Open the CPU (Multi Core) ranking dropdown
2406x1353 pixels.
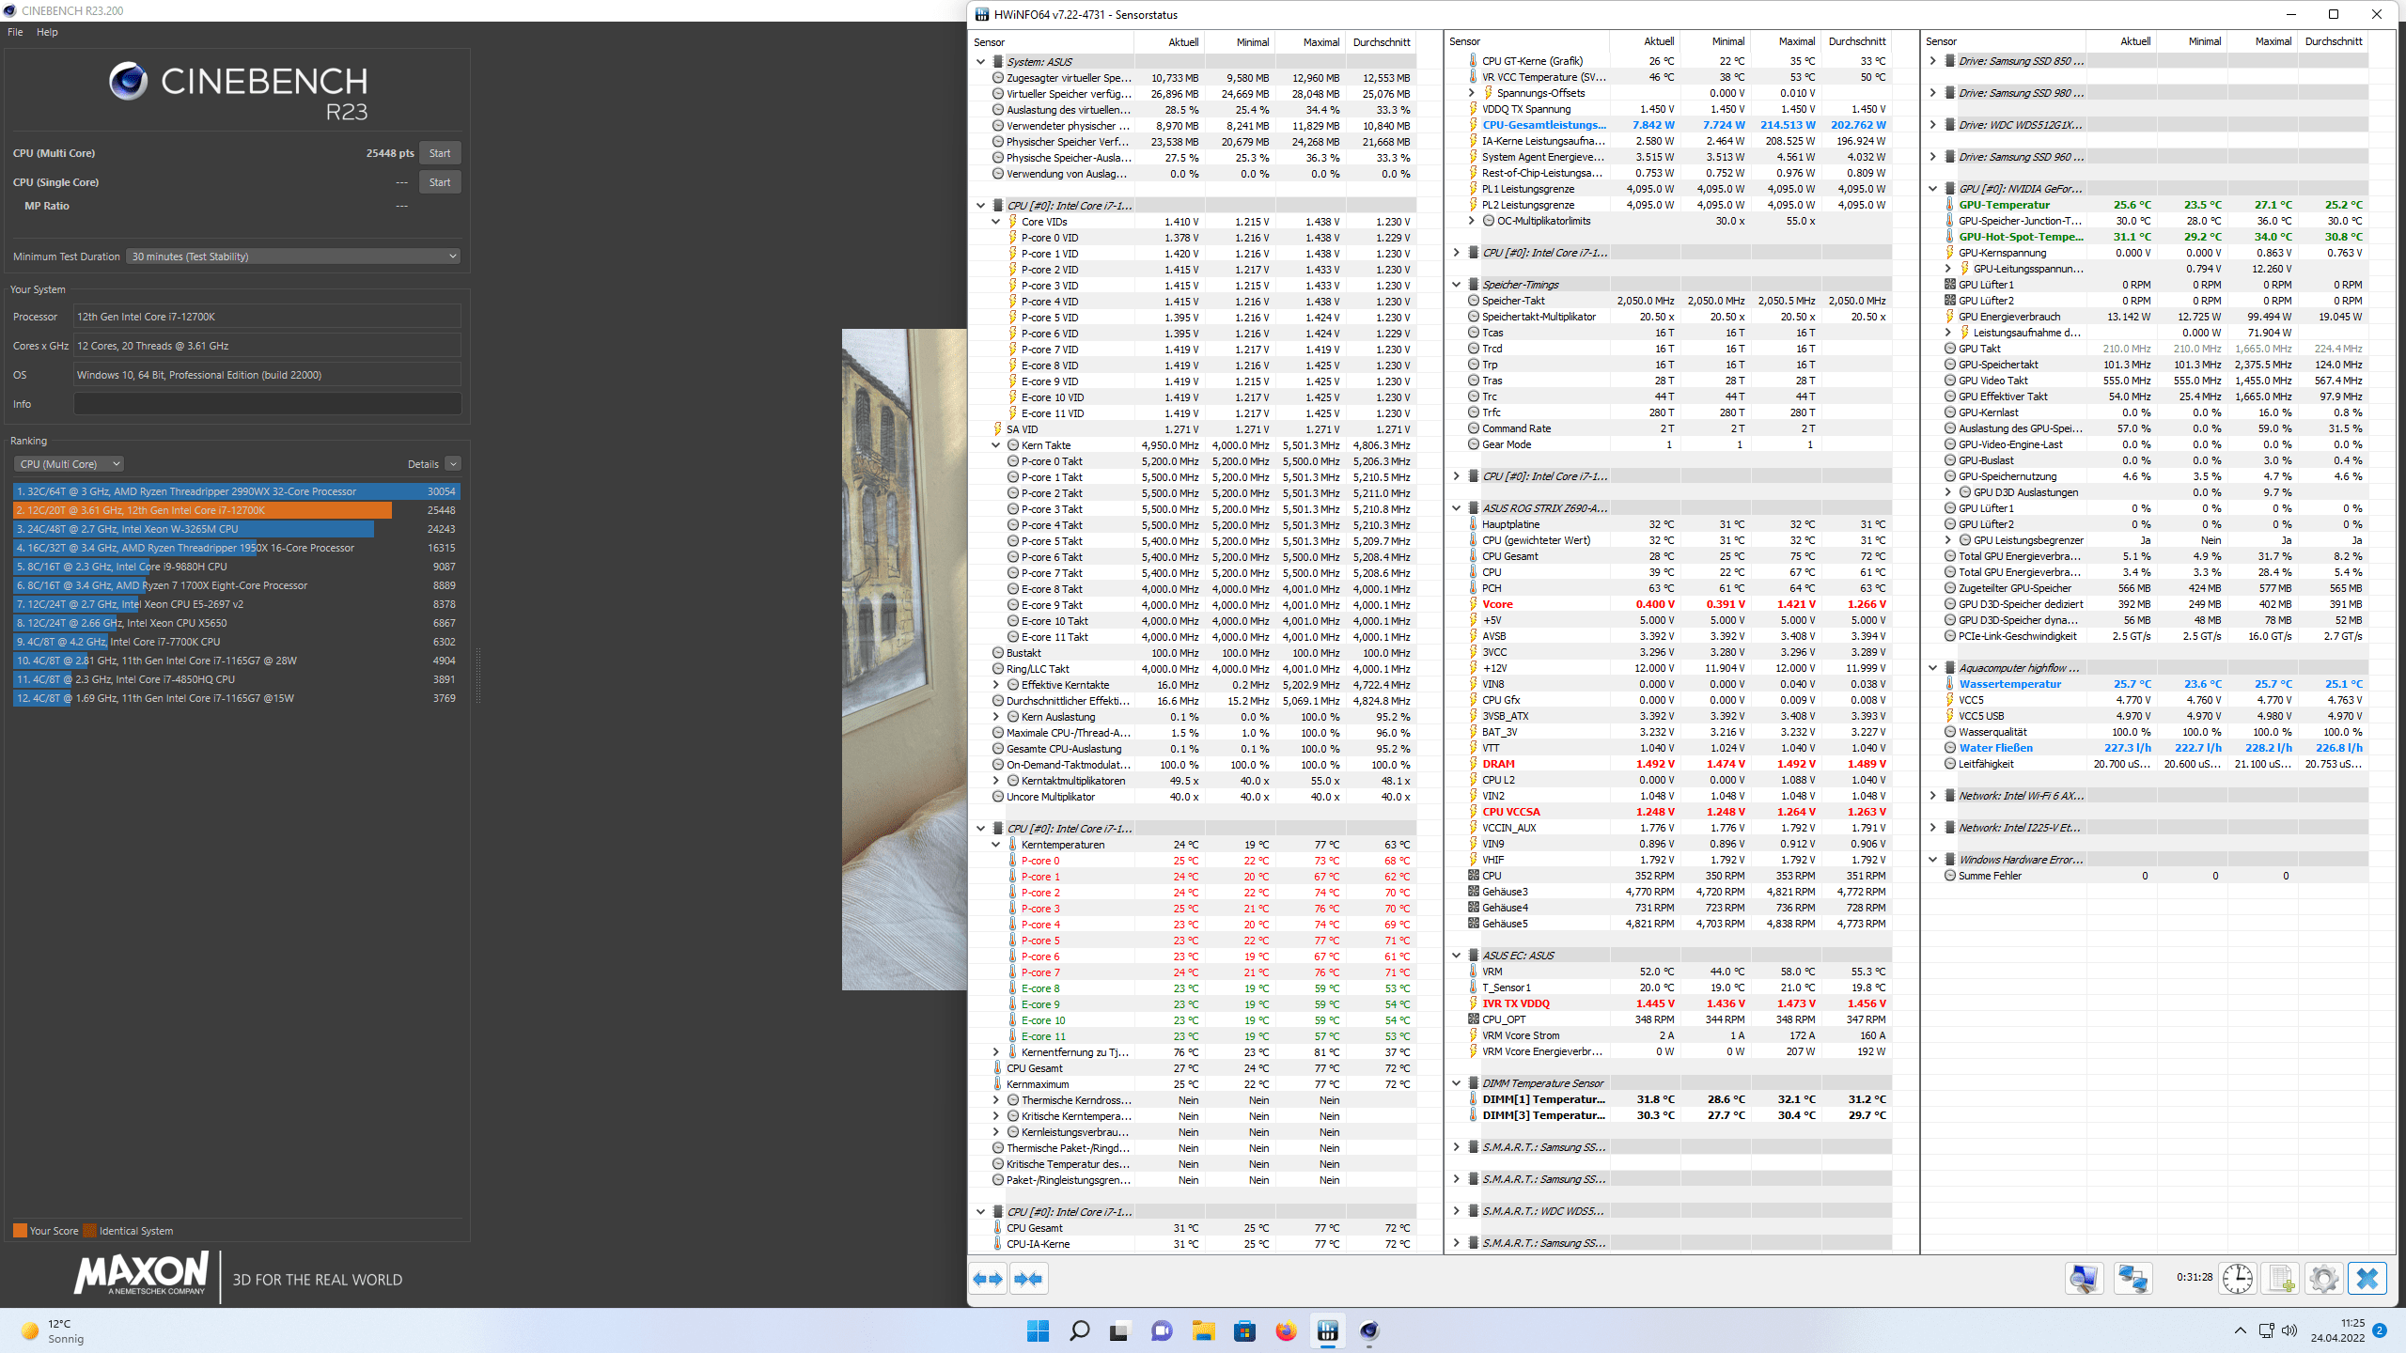tap(69, 464)
